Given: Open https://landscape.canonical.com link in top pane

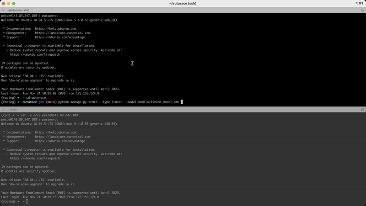Looking at the screenshot, I should (63, 33).
